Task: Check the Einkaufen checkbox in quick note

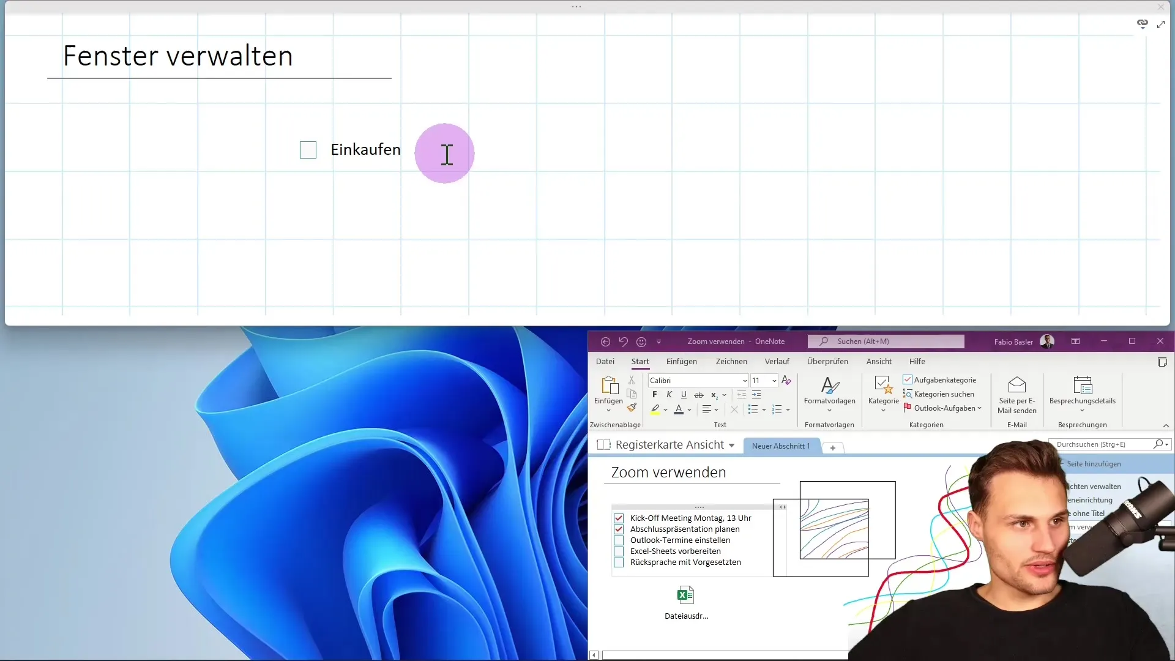Action: 308,150
